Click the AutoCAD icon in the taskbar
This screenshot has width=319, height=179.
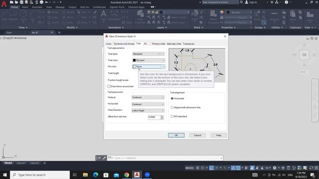pos(137,175)
